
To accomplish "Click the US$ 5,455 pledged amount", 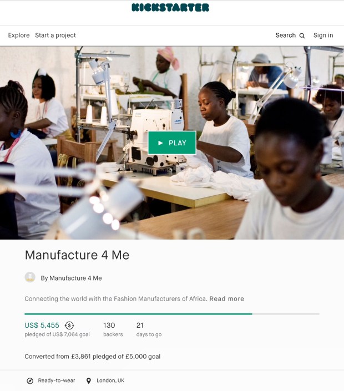I will coord(42,326).
